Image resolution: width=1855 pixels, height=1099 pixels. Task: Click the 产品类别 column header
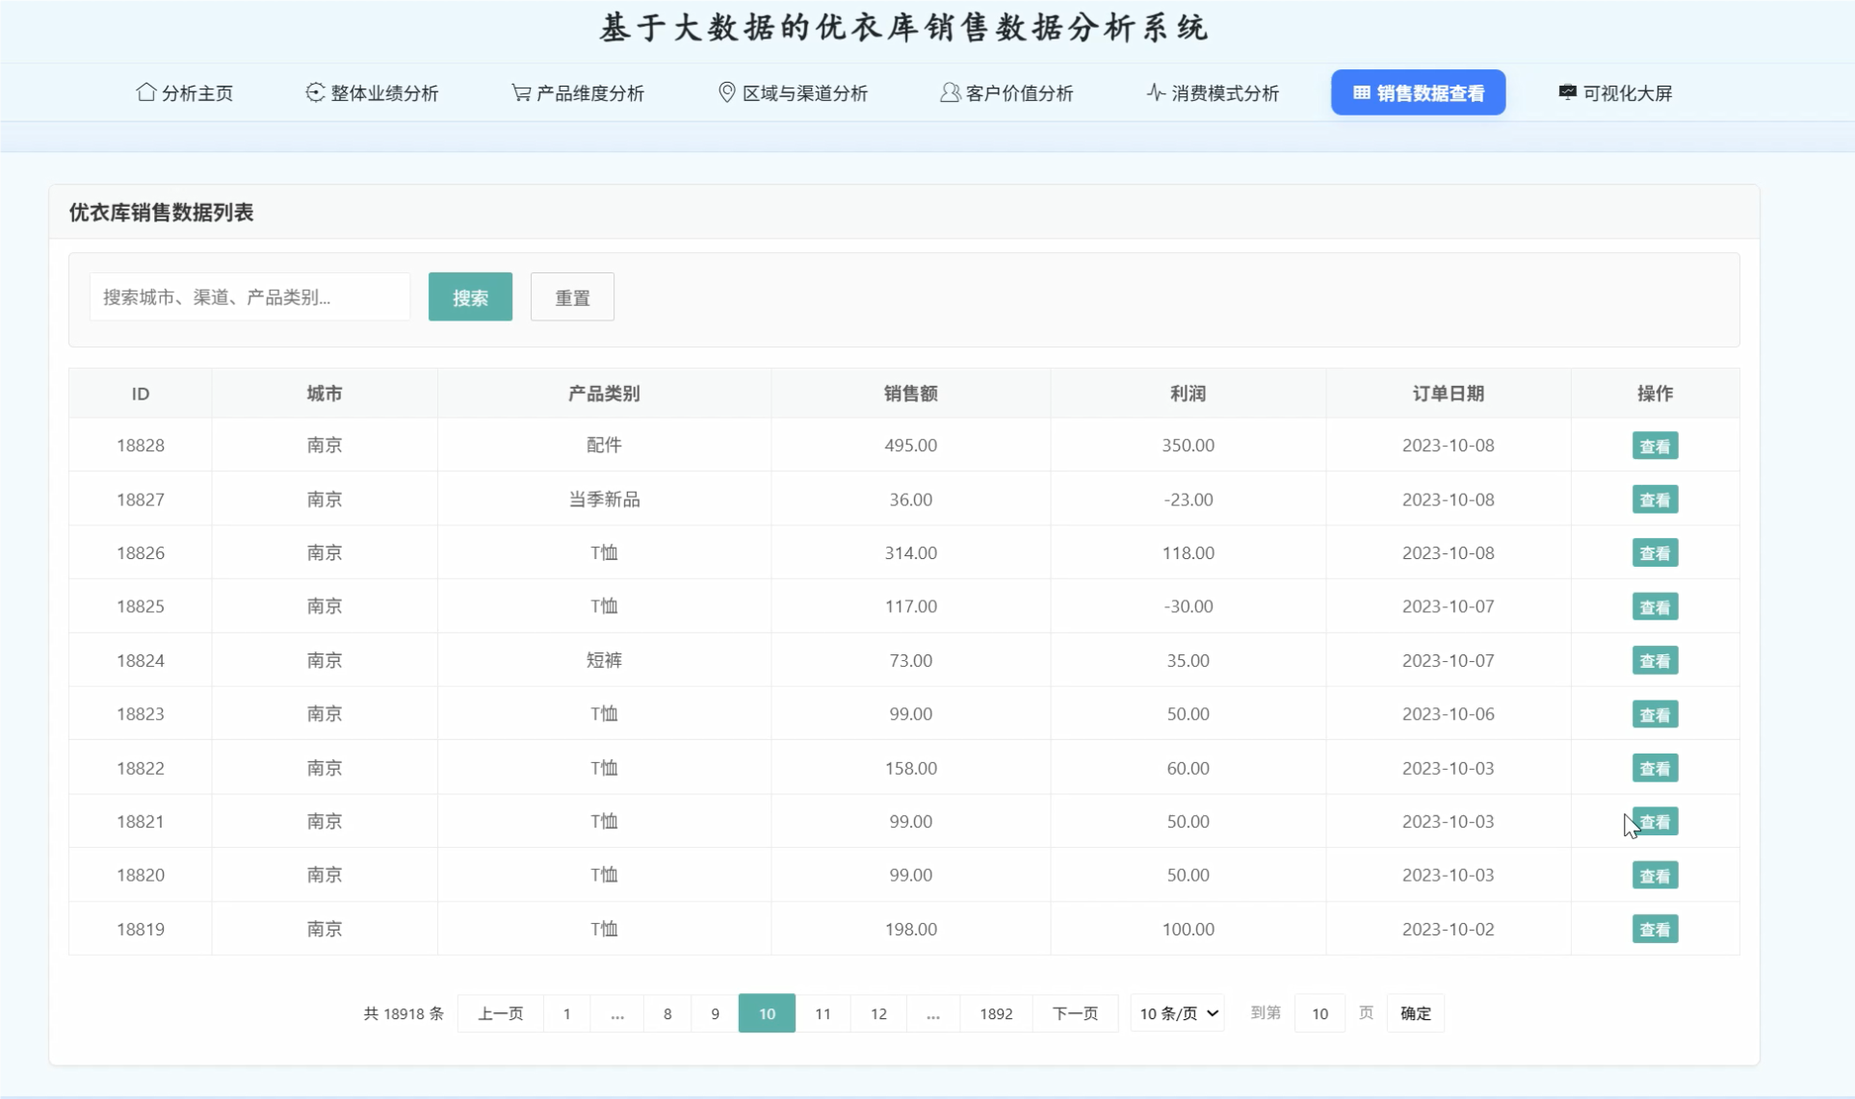(x=604, y=394)
